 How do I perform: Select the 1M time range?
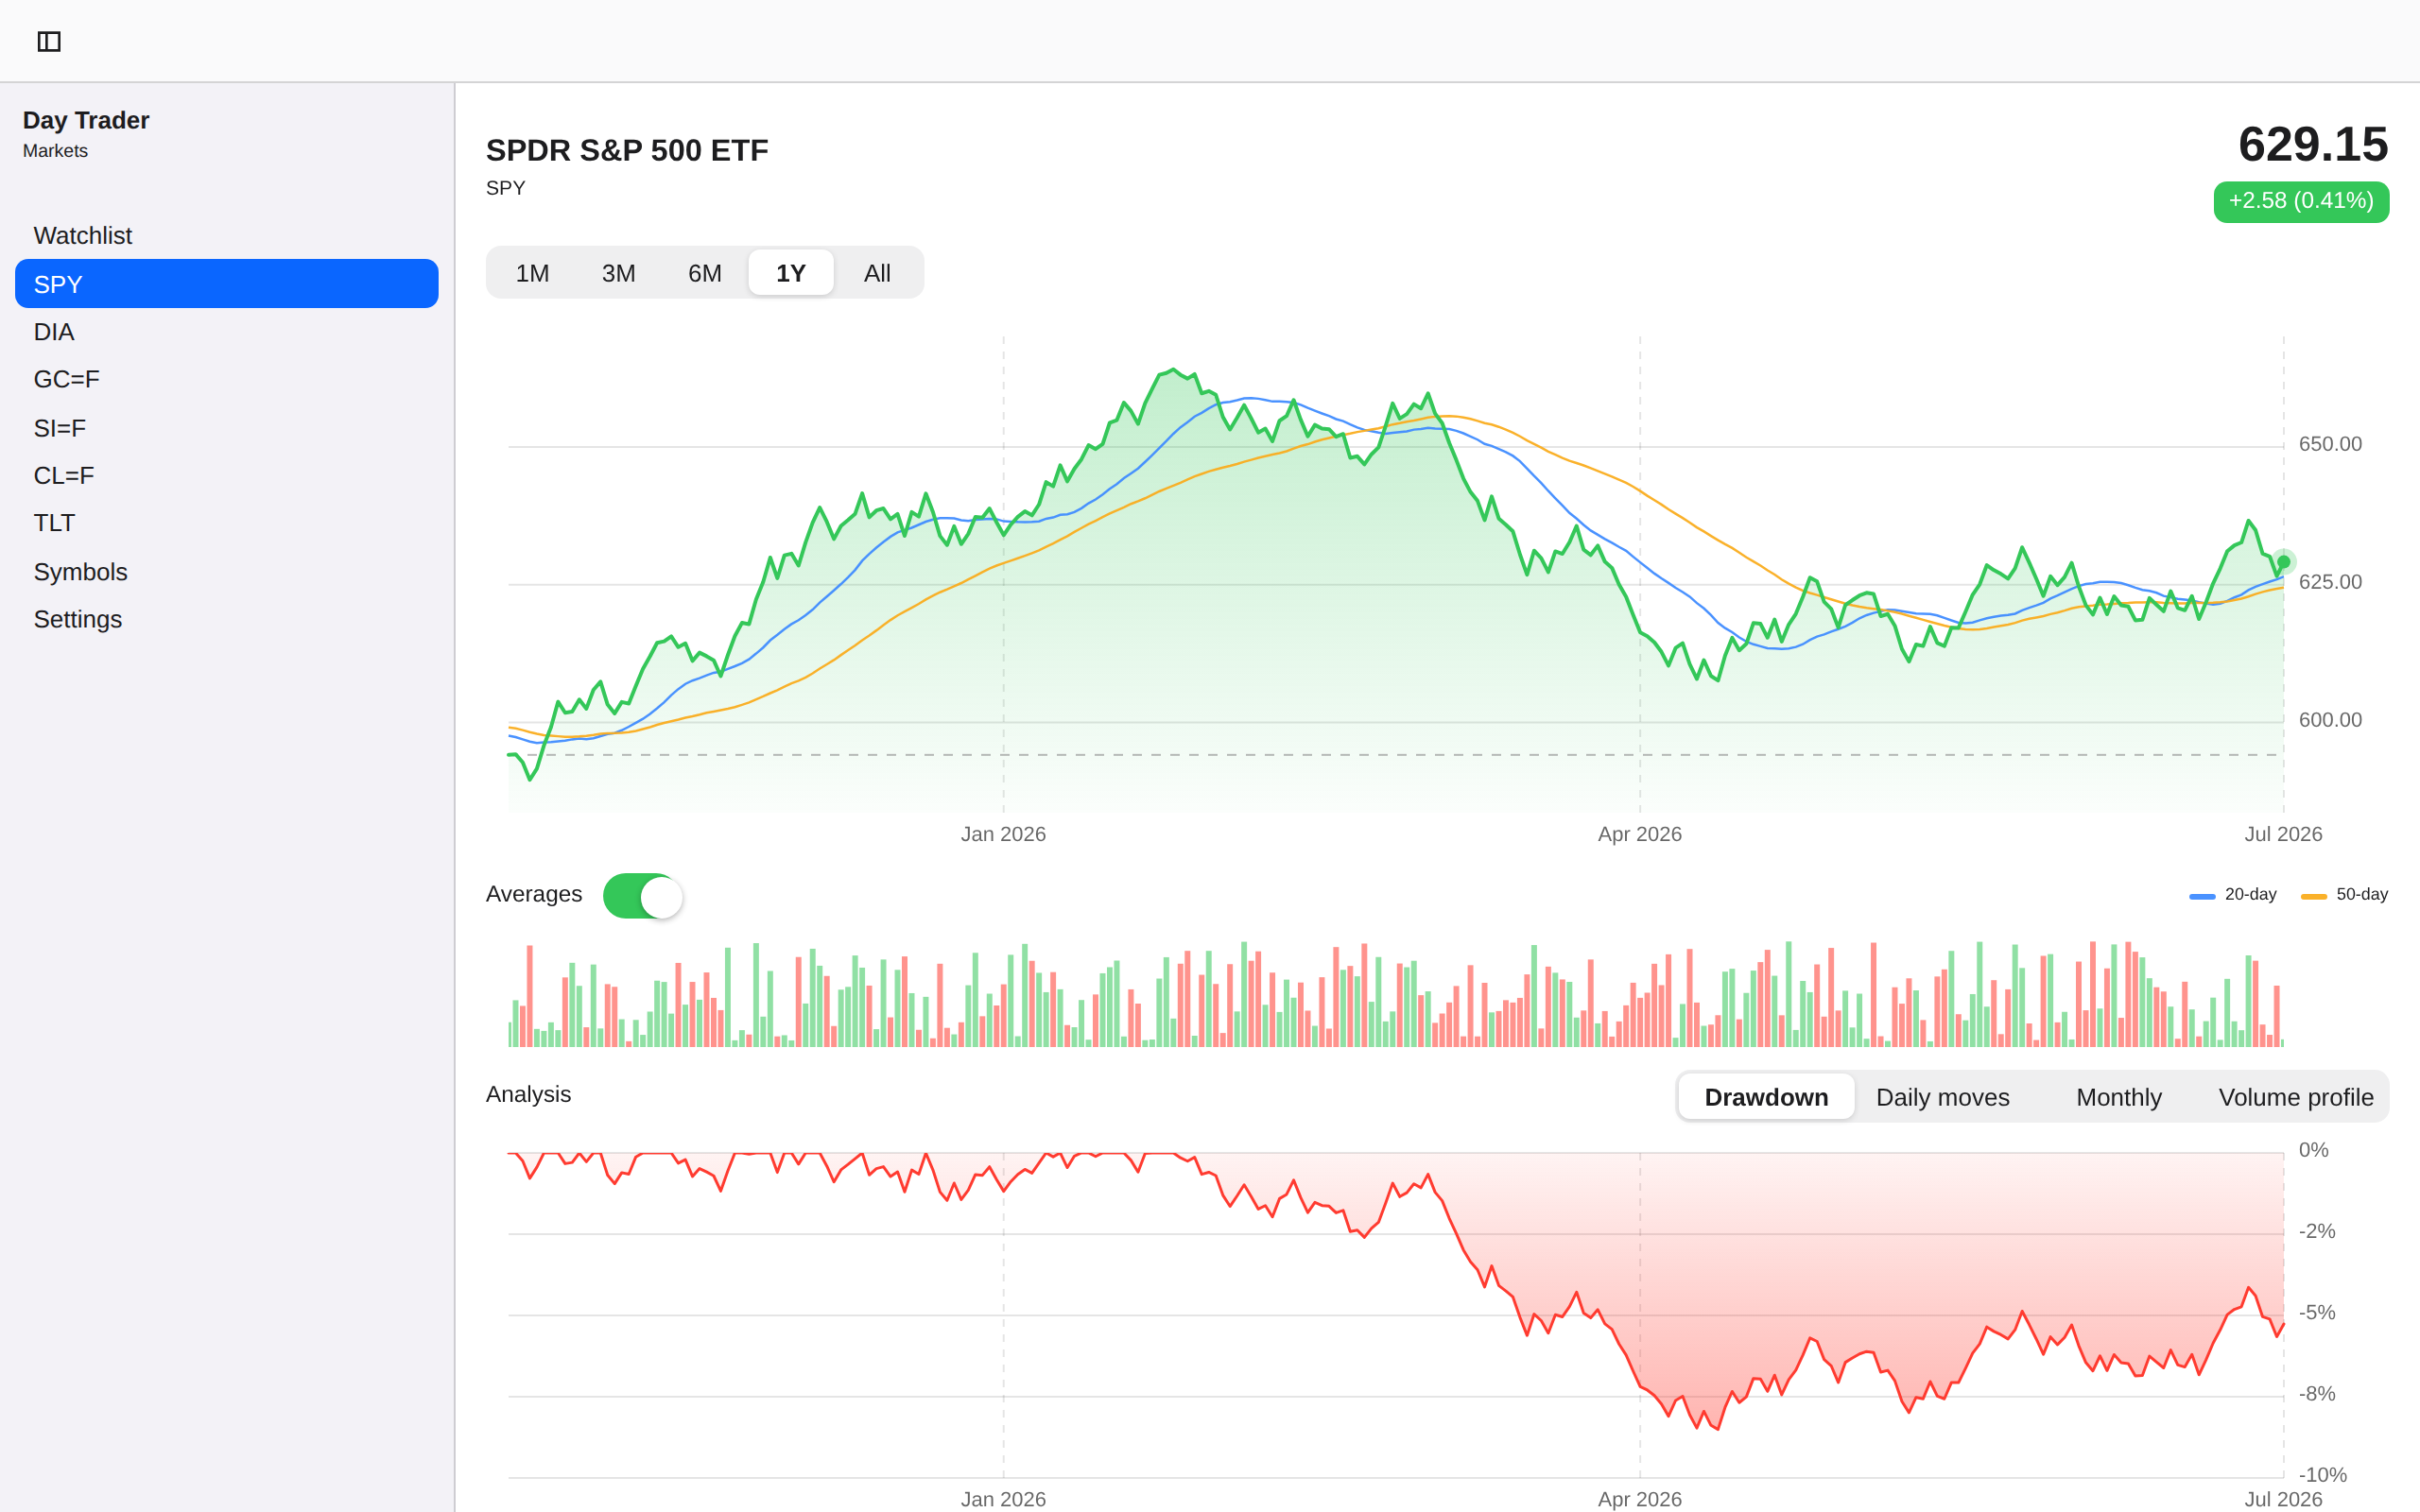(x=532, y=273)
